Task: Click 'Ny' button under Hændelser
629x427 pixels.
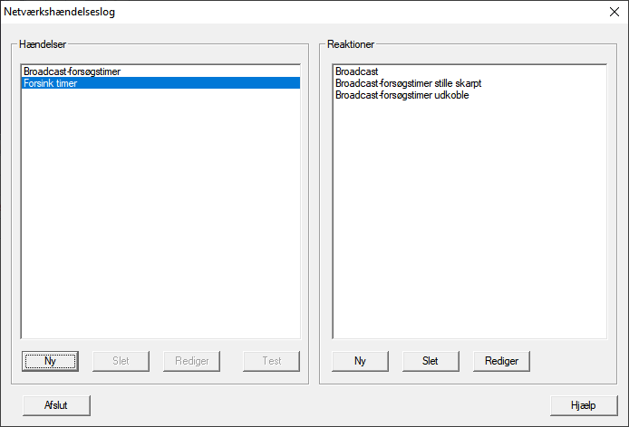Action: tap(50, 361)
